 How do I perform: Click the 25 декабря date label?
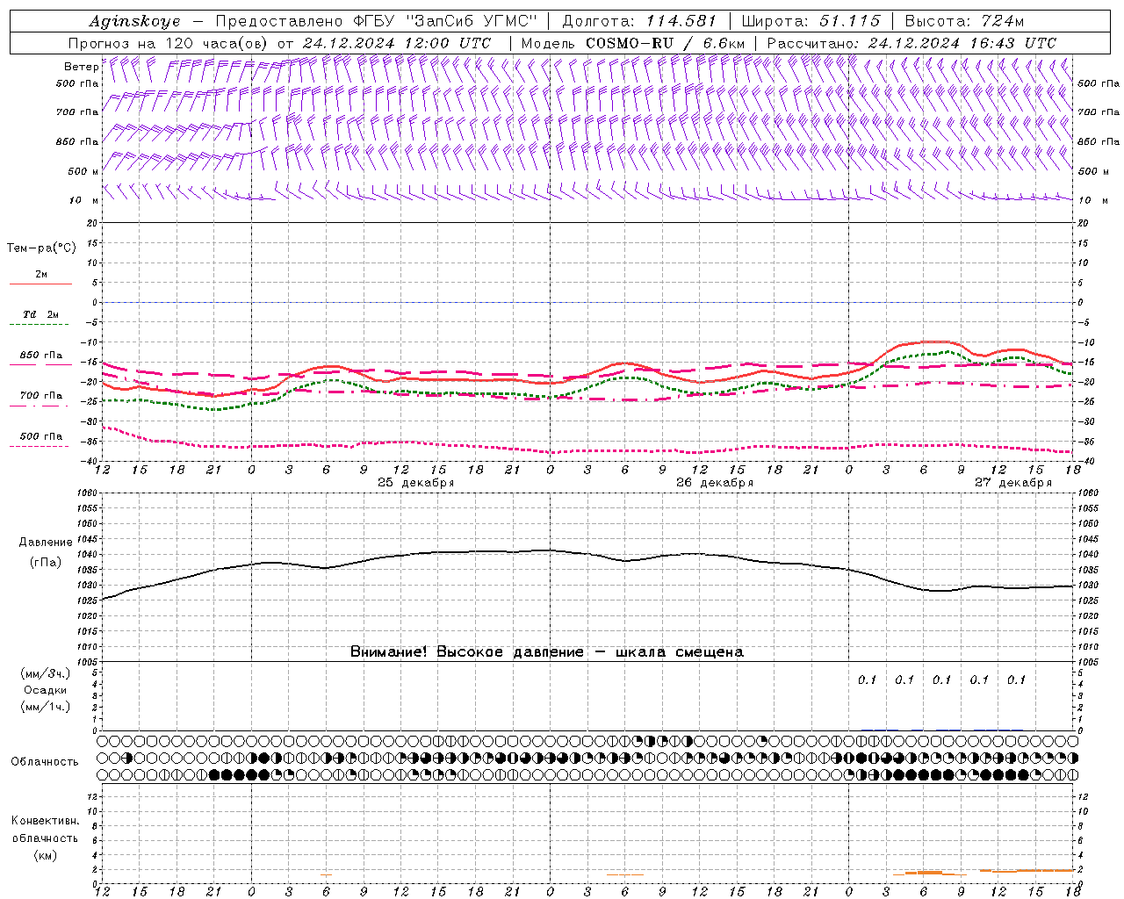click(x=415, y=483)
